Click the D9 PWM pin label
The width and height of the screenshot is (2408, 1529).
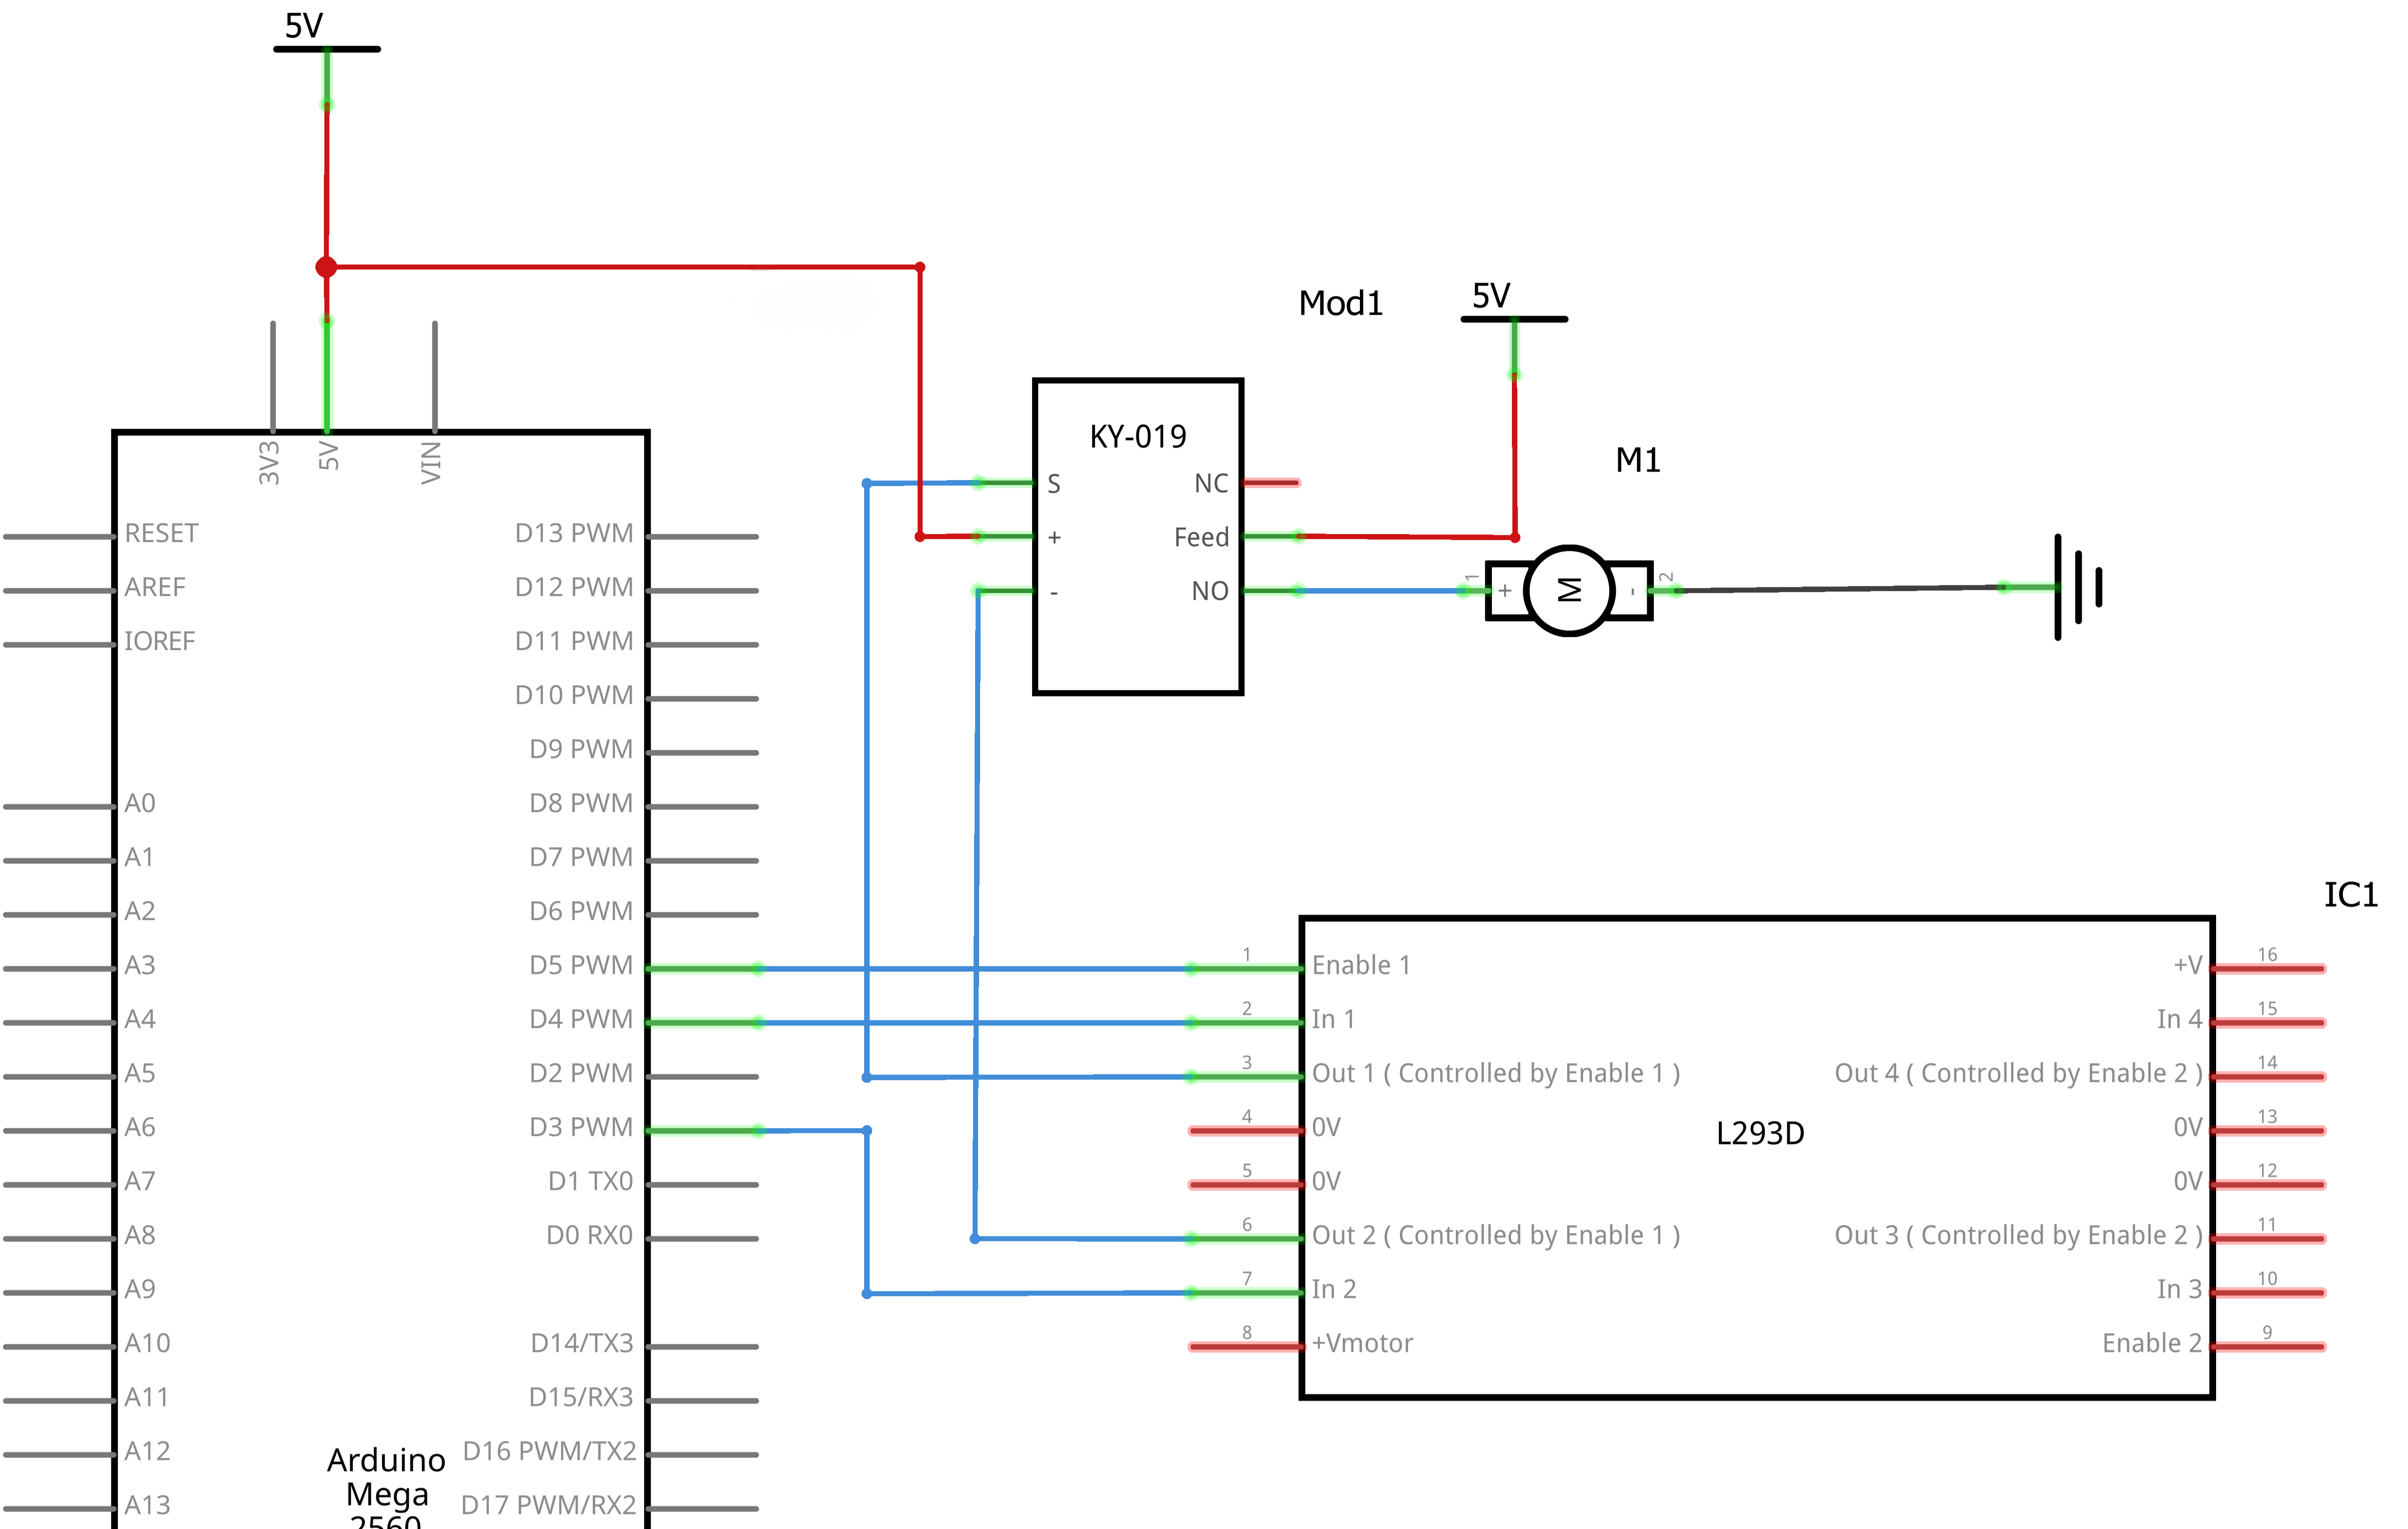point(581,749)
